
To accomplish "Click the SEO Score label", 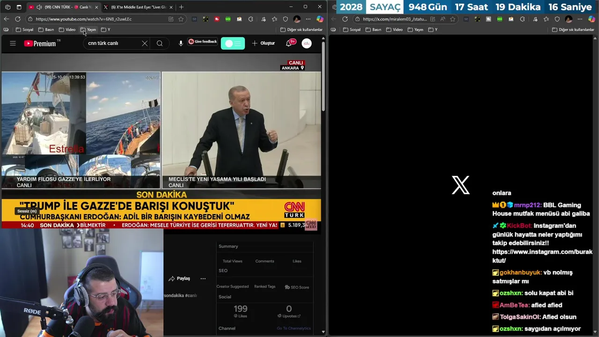I will click(x=297, y=287).
